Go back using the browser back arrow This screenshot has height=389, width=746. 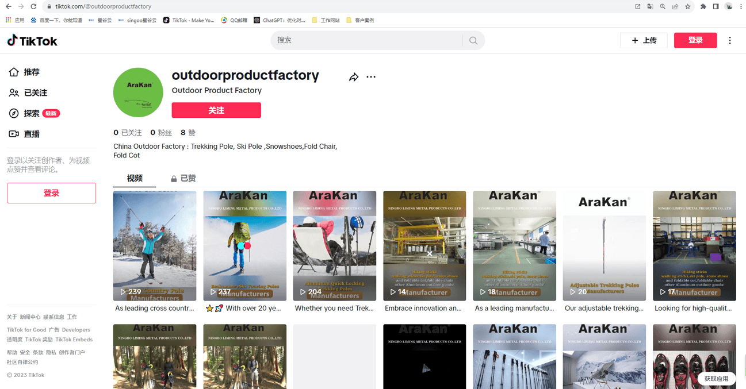[x=8, y=6]
